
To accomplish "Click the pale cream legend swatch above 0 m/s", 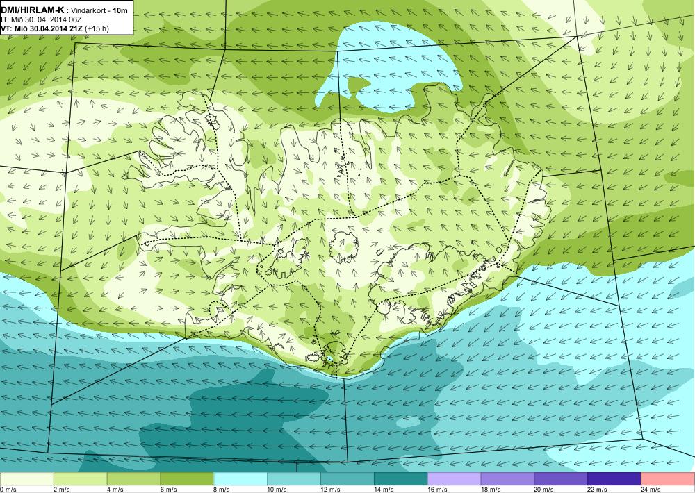I will coord(27,479).
